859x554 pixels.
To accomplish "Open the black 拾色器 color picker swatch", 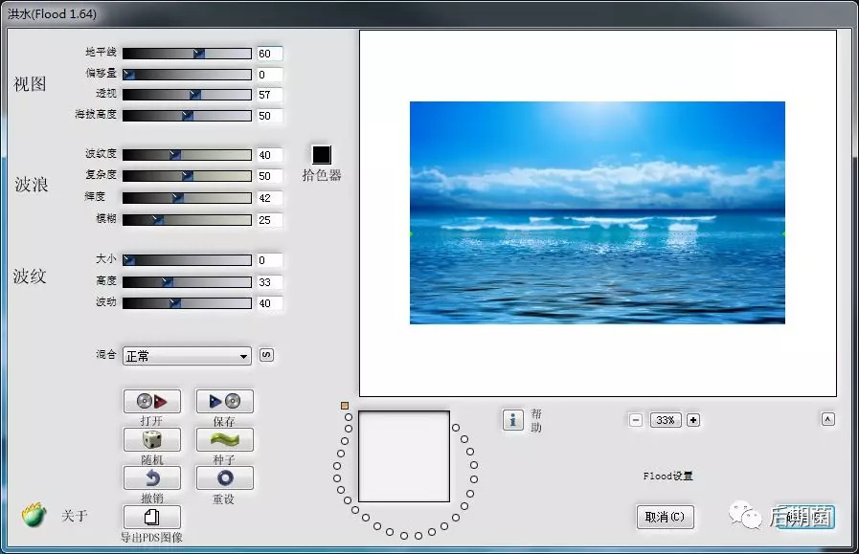I will 321,155.
